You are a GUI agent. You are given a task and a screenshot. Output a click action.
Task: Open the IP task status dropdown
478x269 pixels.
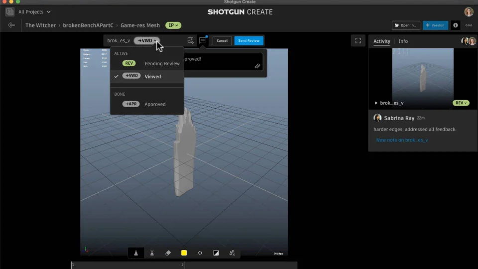point(173,25)
